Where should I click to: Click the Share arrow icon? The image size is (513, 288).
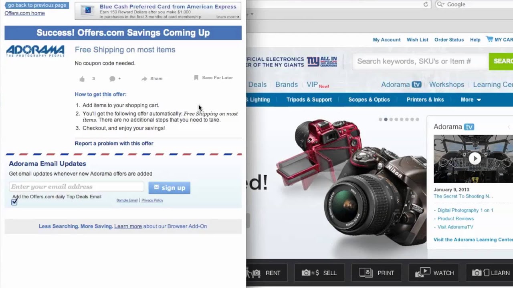click(x=144, y=79)
